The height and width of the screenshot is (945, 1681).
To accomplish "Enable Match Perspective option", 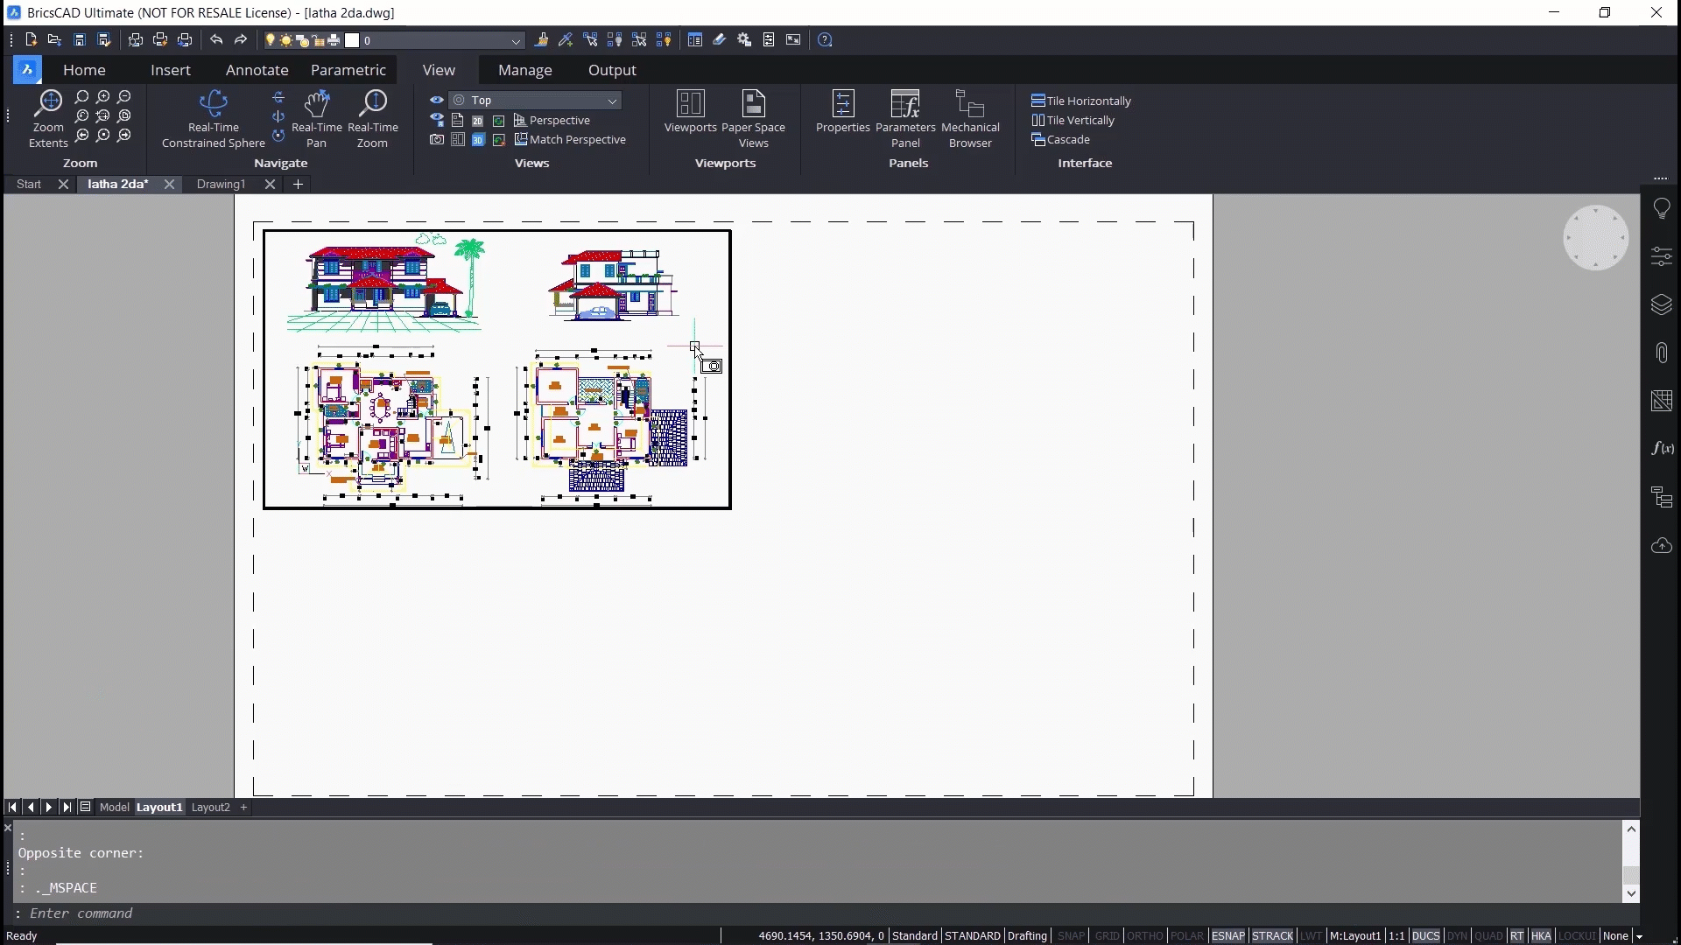I will [577, 140].
